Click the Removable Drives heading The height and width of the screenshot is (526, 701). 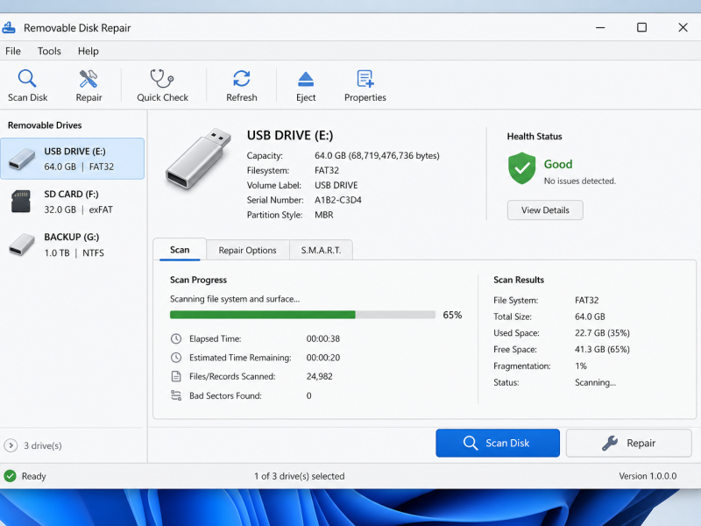click(x=45, y=125)
